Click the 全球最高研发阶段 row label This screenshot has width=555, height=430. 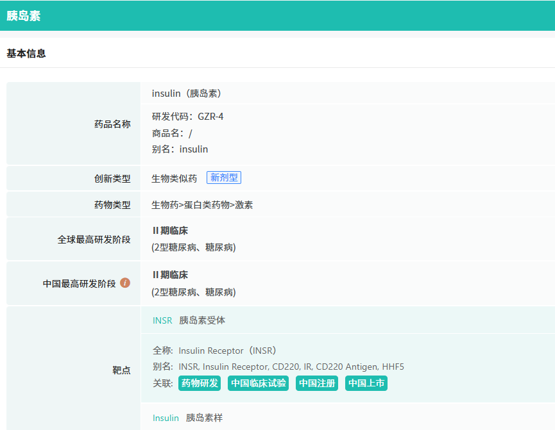[94, 240]
